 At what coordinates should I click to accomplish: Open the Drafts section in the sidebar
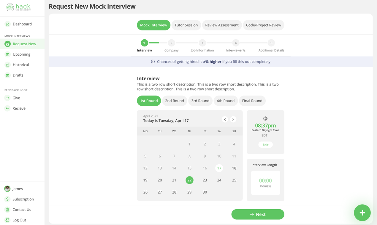[7, 75]
